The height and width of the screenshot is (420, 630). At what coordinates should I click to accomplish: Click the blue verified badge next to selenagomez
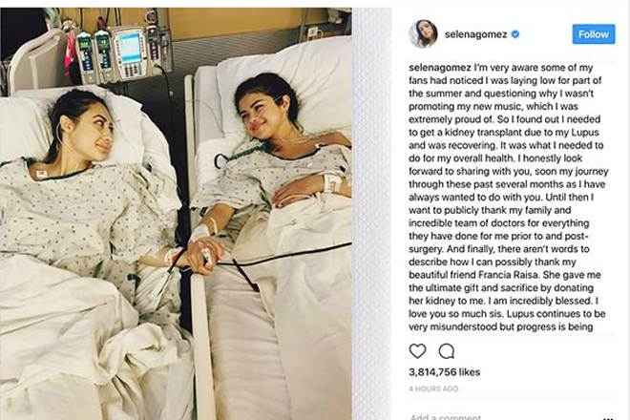point(515,34)
